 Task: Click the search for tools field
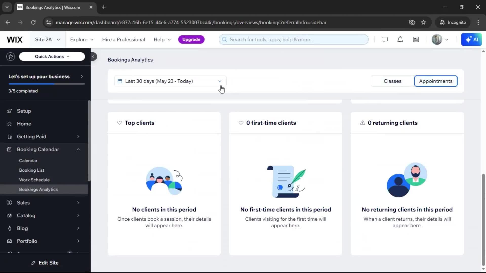(x=294, y=40)
